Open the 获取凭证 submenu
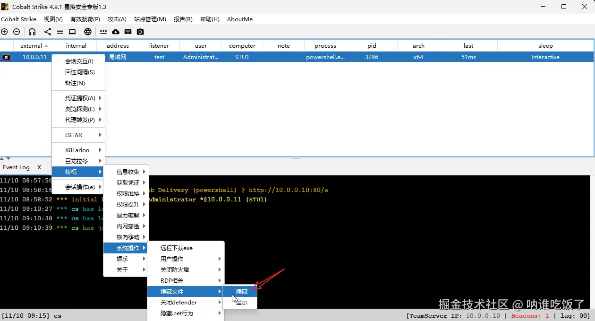Image resolution: width=595 pixels, height=321 pixels. 126,183
